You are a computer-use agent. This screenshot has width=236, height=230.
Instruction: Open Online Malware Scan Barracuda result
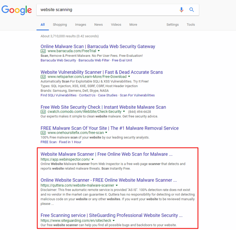coord(98,47)
